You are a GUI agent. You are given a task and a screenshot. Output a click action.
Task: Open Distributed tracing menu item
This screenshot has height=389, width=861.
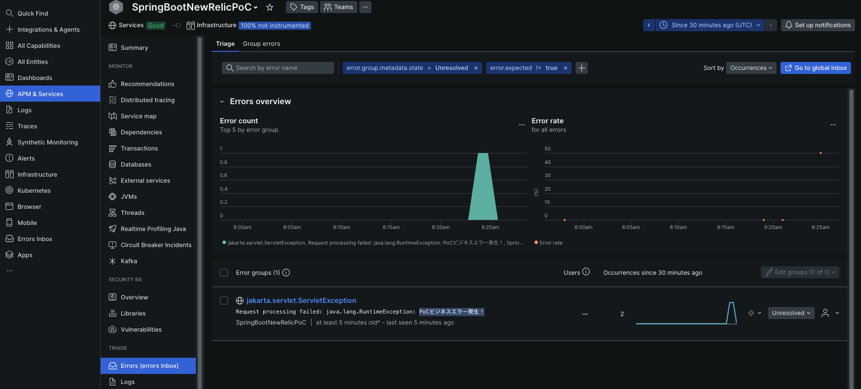click(x=148, y=100)
